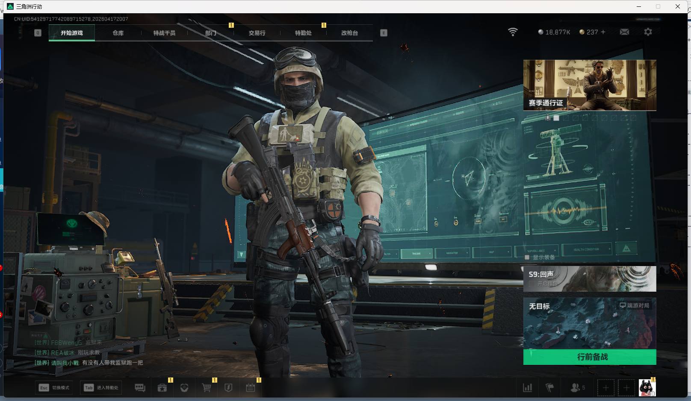Click the world chat message from 请叫我小戰
691x401 pixels.
(89, 363)
